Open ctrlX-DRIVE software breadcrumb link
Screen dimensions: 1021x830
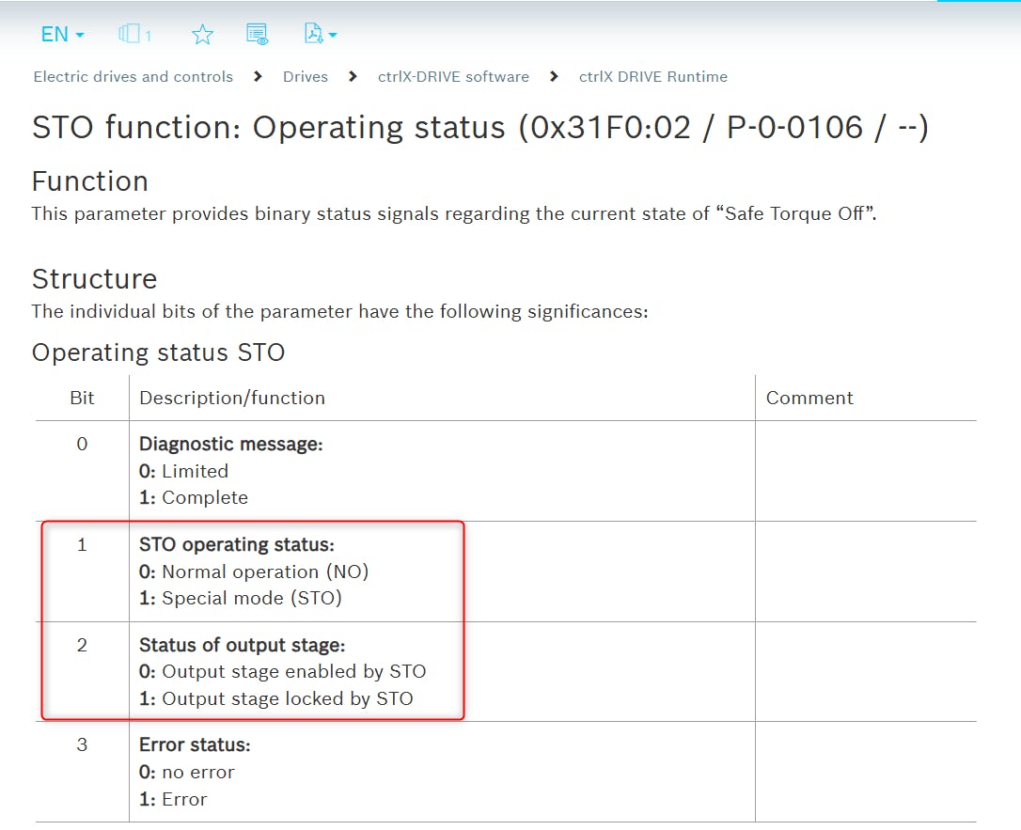[453, 77]
